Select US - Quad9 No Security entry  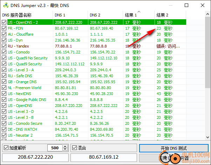28,58
